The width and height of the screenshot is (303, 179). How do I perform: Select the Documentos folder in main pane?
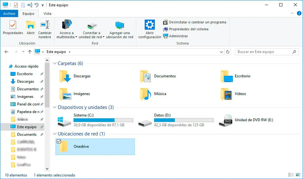coord(158,76)
